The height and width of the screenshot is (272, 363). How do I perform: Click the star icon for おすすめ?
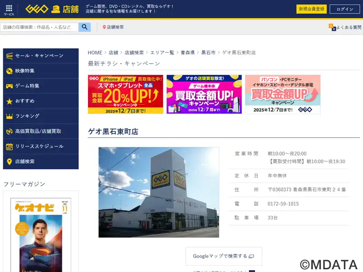point(9,101)
